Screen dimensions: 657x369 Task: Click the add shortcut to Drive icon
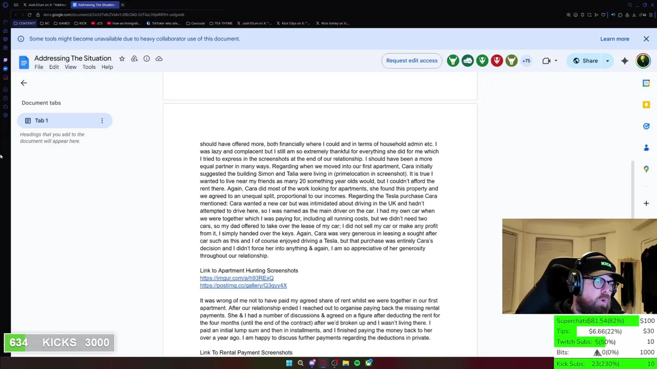click(x=134, y=58)
